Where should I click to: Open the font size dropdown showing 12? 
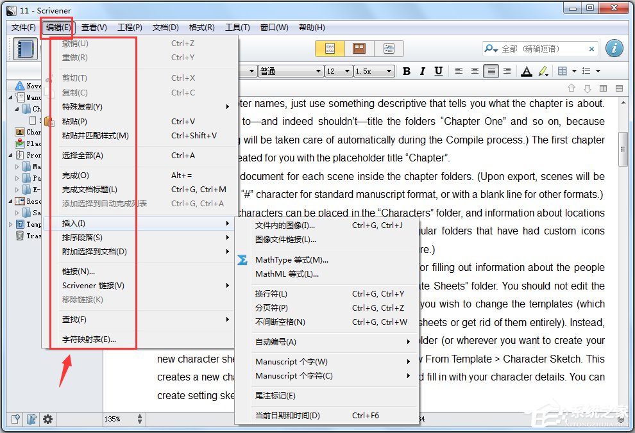point(339,71)
